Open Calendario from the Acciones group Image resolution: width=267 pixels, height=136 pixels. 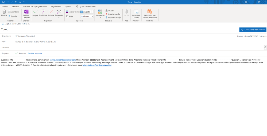tap(13, 12)
